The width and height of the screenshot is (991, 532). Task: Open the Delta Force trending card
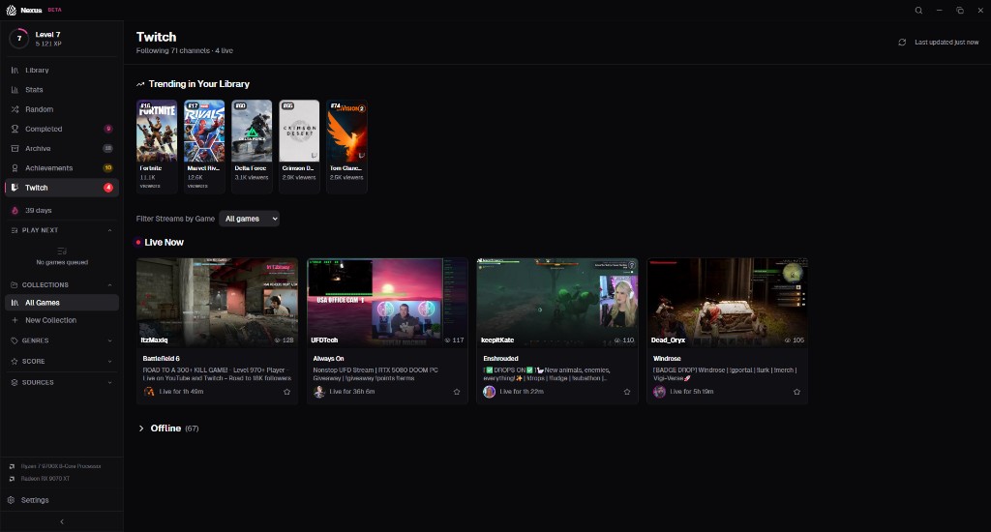[x=252, y=146]
